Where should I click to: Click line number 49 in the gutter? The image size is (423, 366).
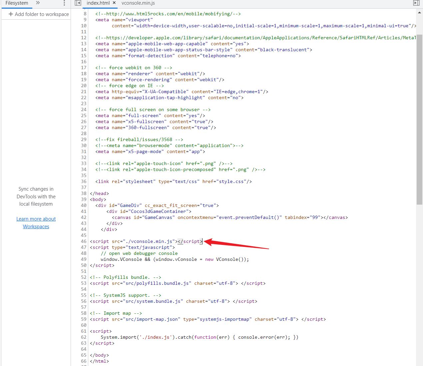click(x=83, y=259)
